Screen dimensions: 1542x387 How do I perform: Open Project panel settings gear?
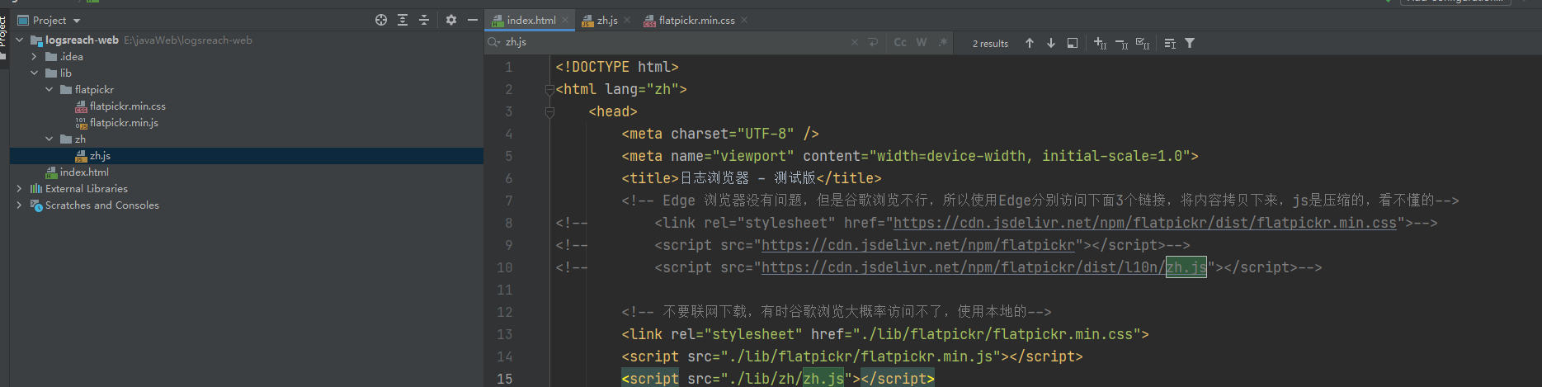[x=450, y=20]
